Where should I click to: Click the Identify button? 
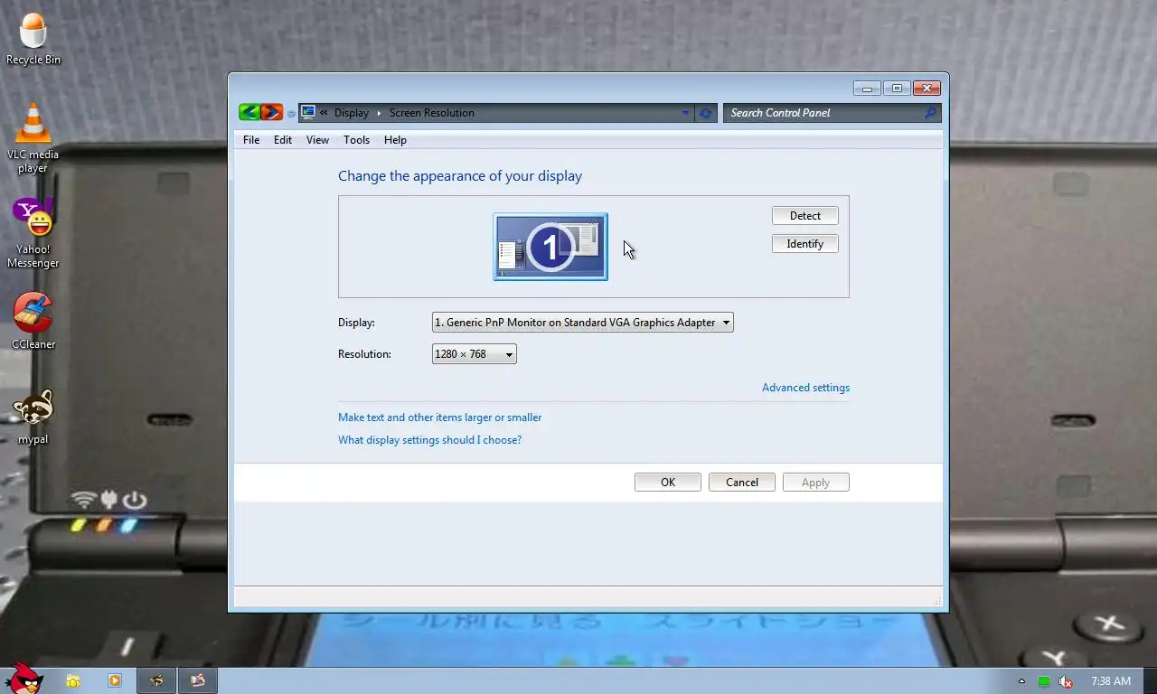pyautogui.click(x=805, y=244)
